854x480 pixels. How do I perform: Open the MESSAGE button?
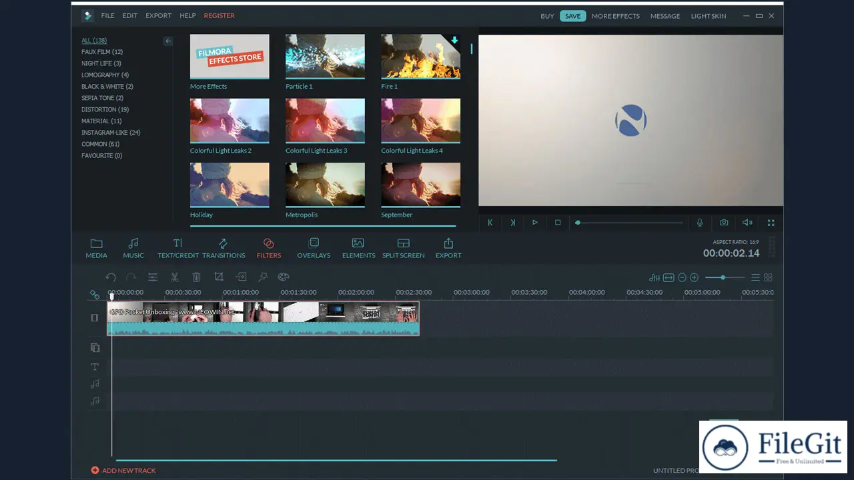[665, 16]
